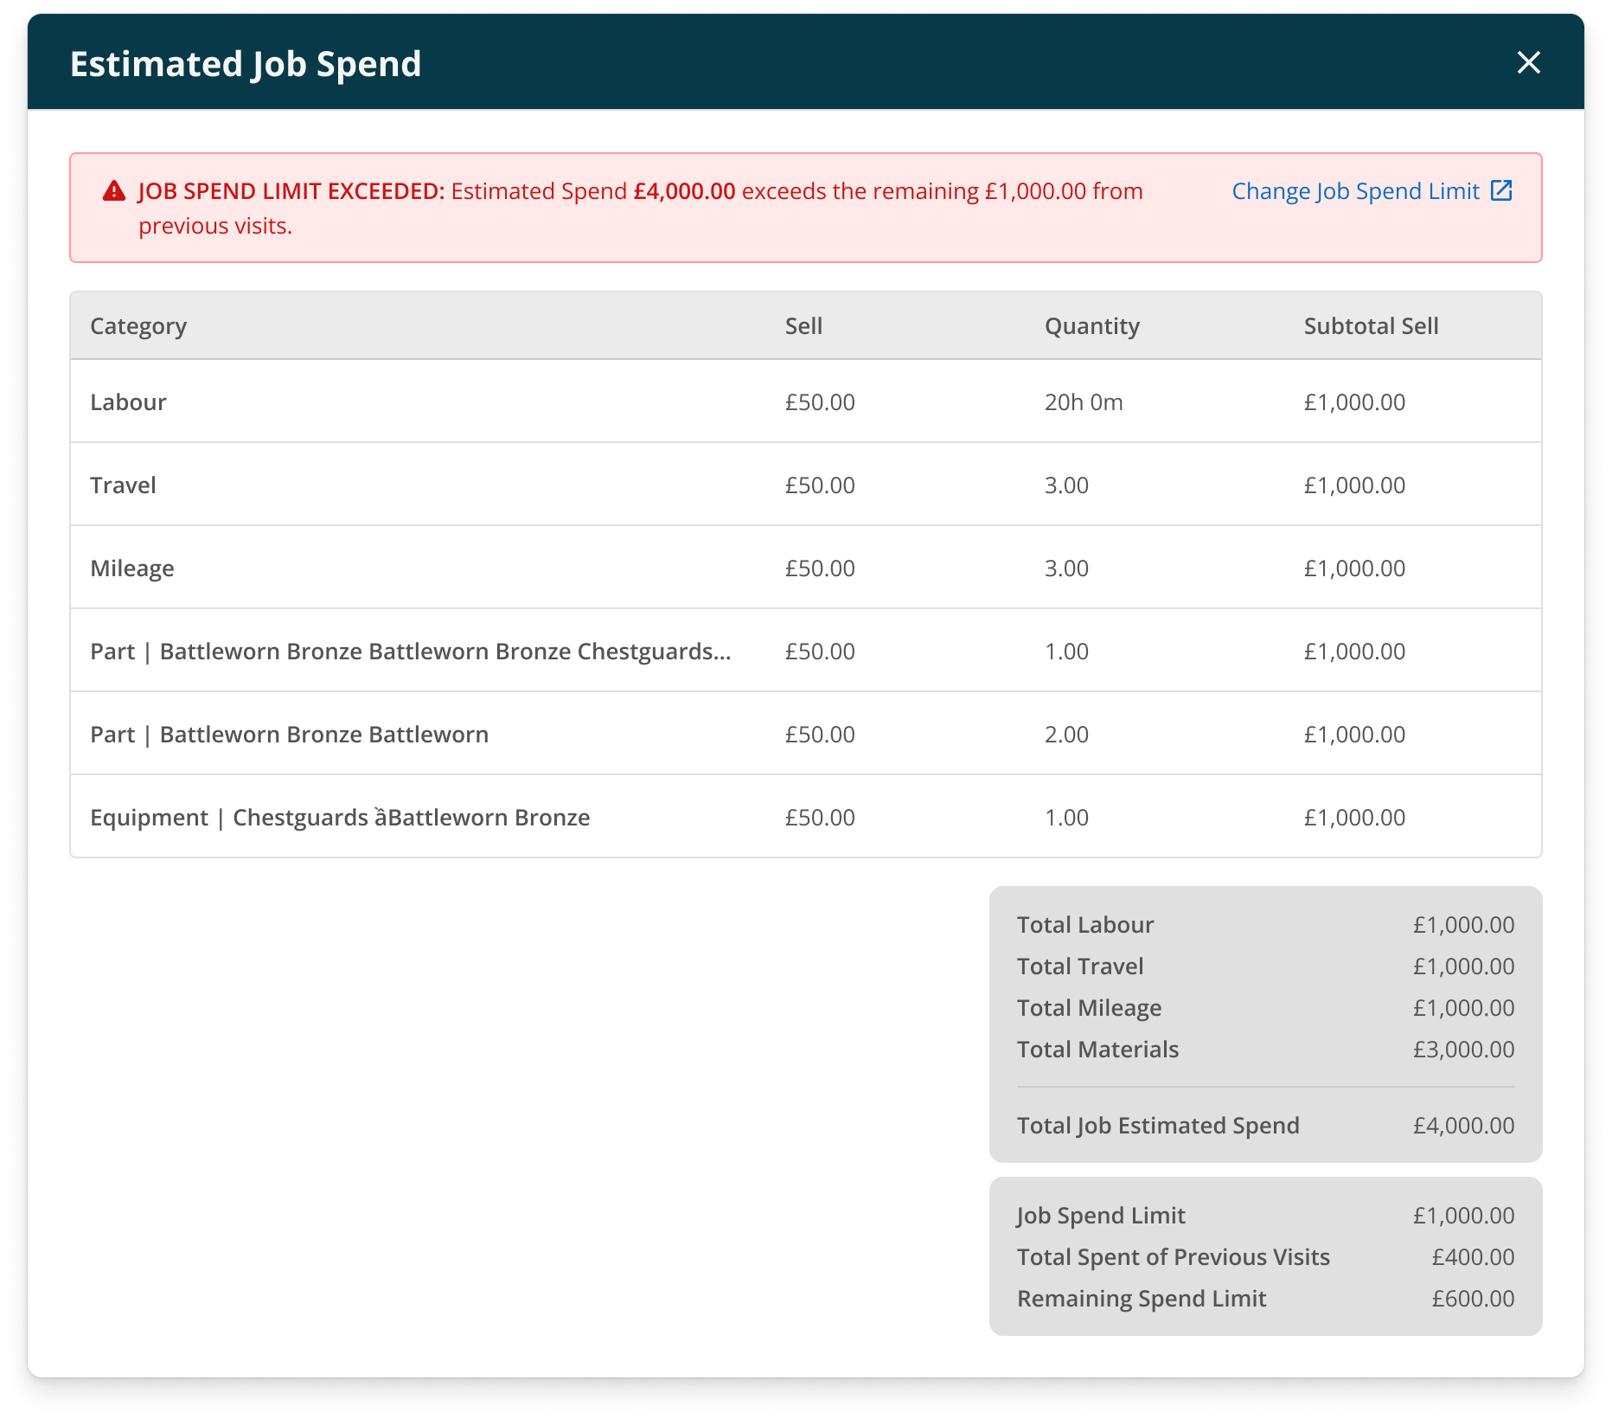The height and width of the screenshot is (1419, 1612).
Task: Click the 20h 0m quantity for Labour
Action: (x=1084, y=402)
